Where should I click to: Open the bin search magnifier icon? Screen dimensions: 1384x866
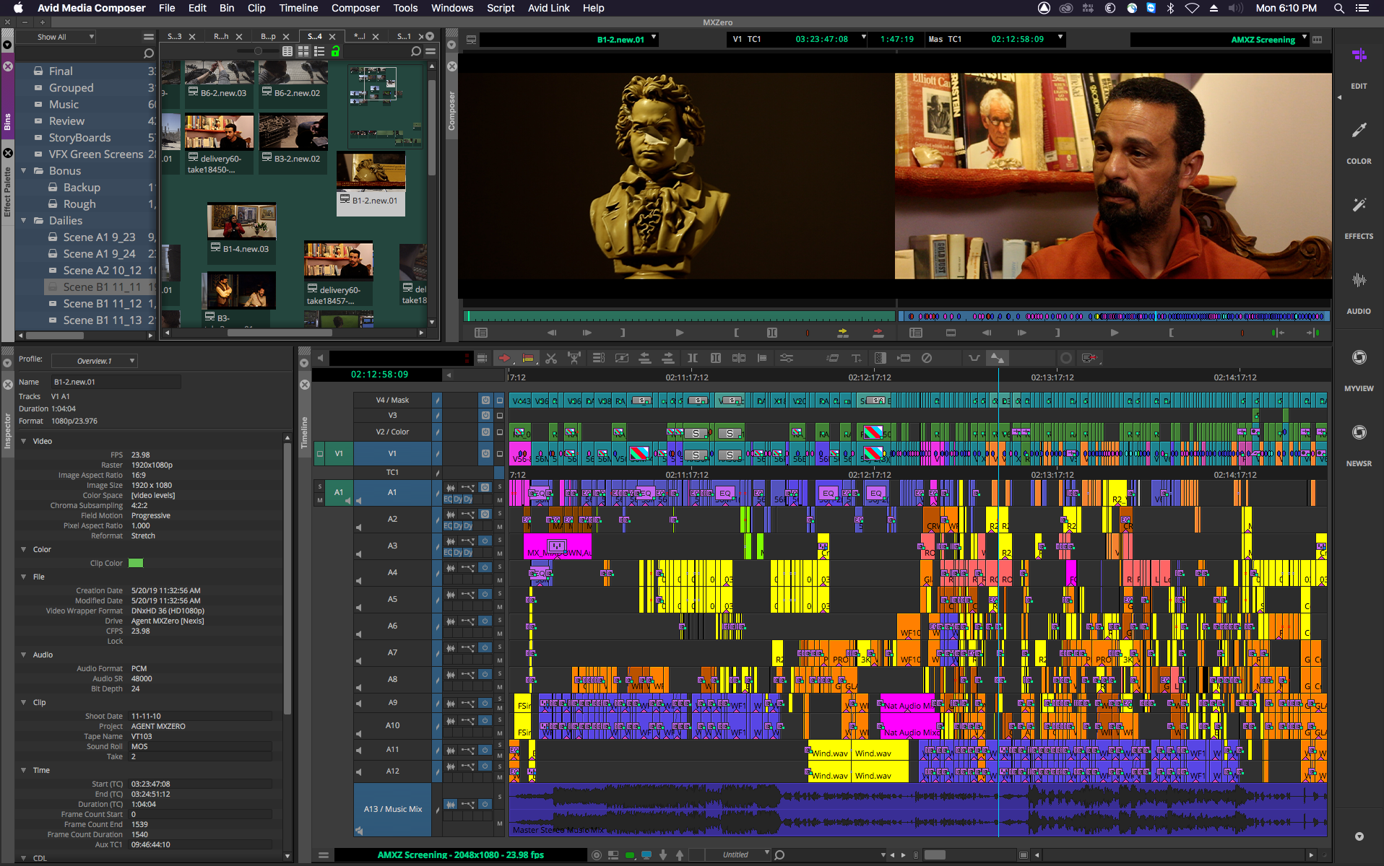415,51
